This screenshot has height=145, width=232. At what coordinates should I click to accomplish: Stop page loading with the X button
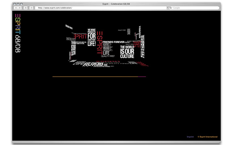pos(26,8)
